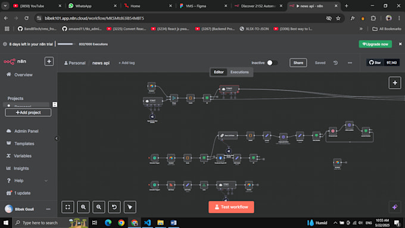Switch to the WhatsApp browser tab
The image size is (405, 228).
[92, 6]
